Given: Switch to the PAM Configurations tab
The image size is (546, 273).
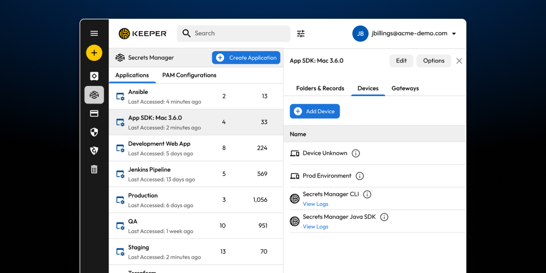Looking at the screenshot, I should tap(189, 75).
